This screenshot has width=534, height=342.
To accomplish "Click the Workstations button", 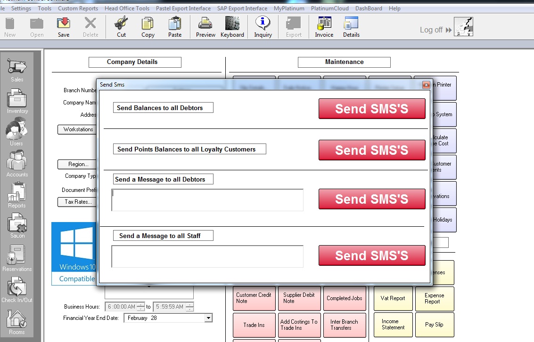I will 78,129.
